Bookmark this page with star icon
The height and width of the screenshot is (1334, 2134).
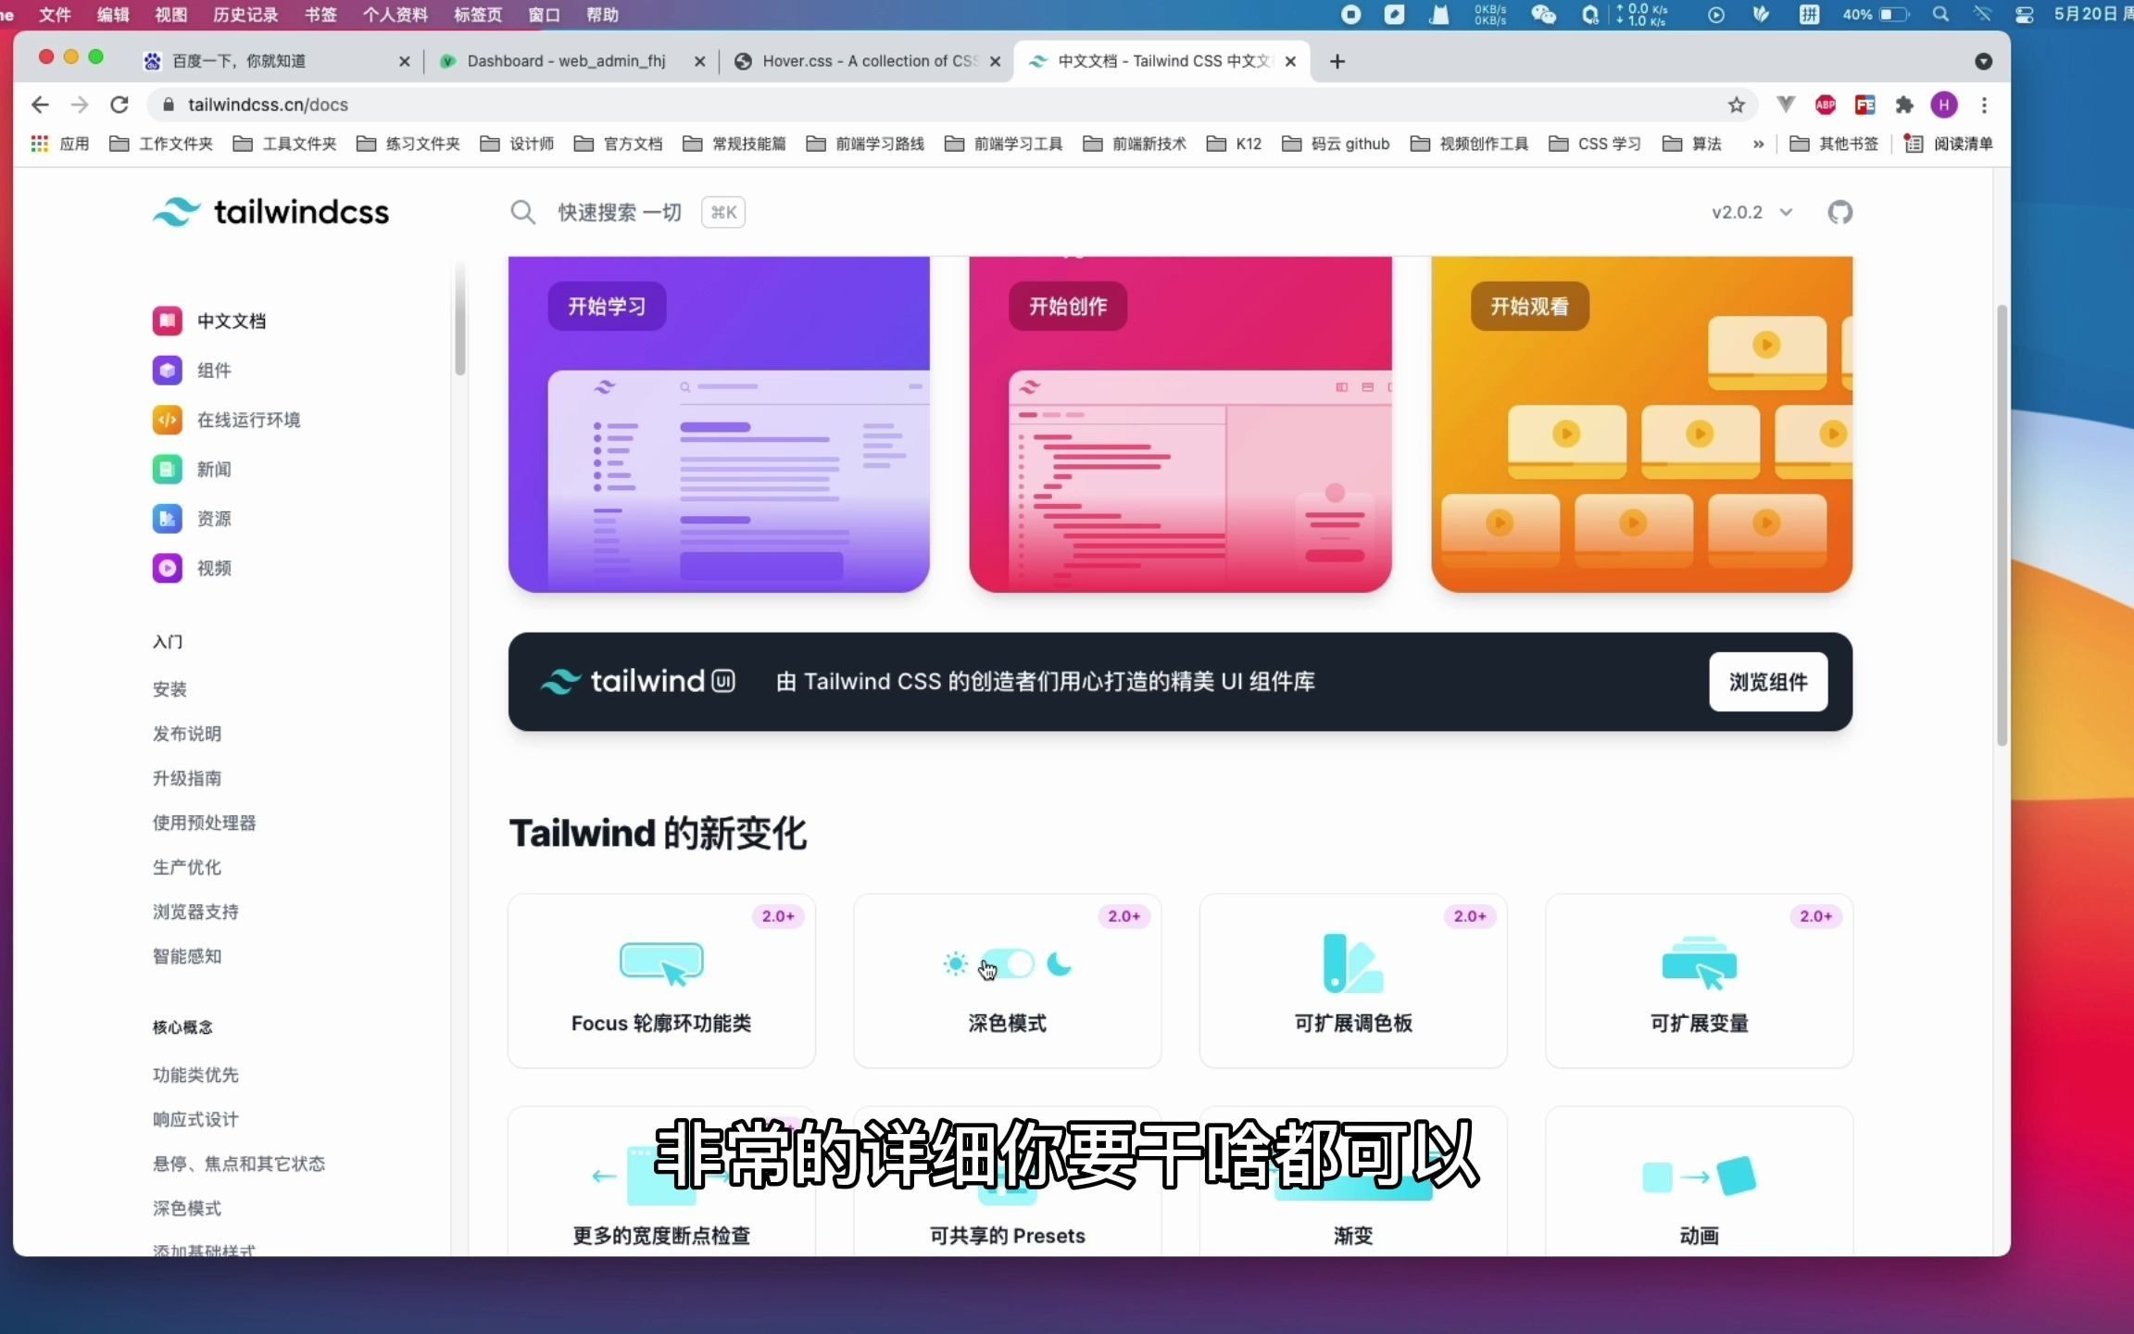[1737, 105]
